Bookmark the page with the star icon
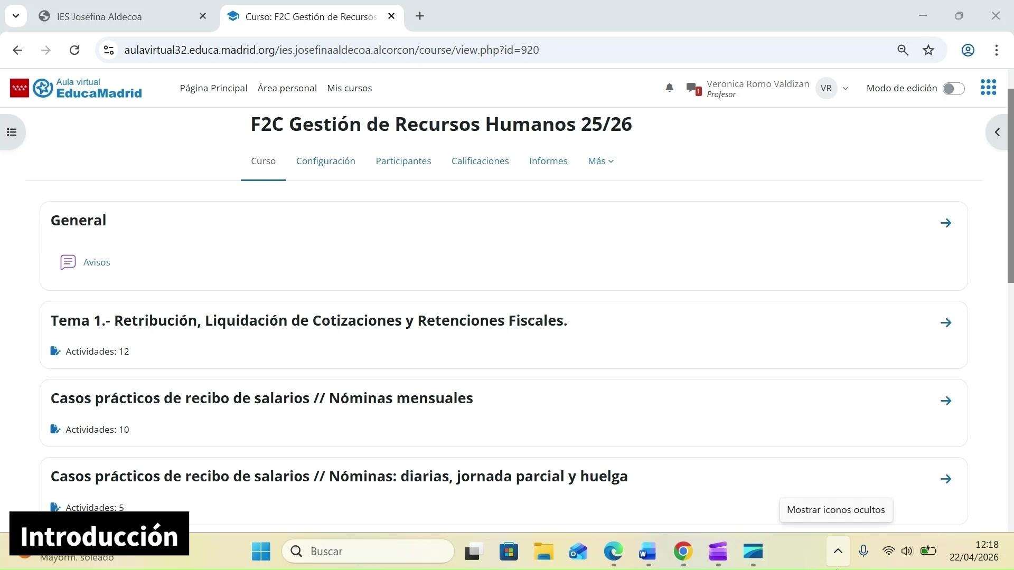Viewport: 1014px width, 570px height. (928, 50)
